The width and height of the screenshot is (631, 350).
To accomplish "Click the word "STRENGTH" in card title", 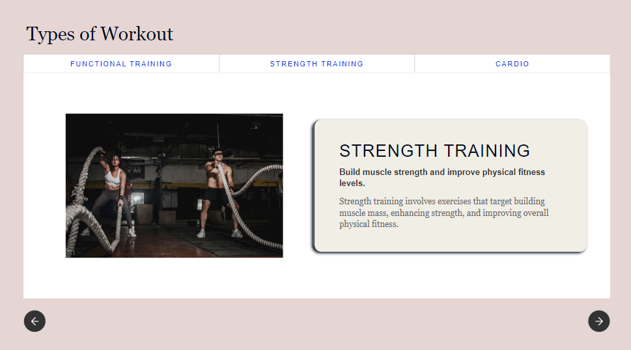I will coord(386,151).
